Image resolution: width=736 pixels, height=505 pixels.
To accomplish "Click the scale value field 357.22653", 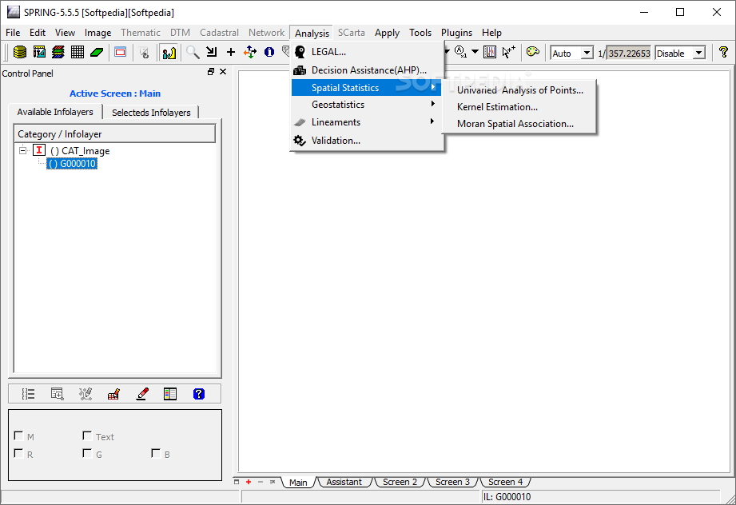I will click(629, 54).
